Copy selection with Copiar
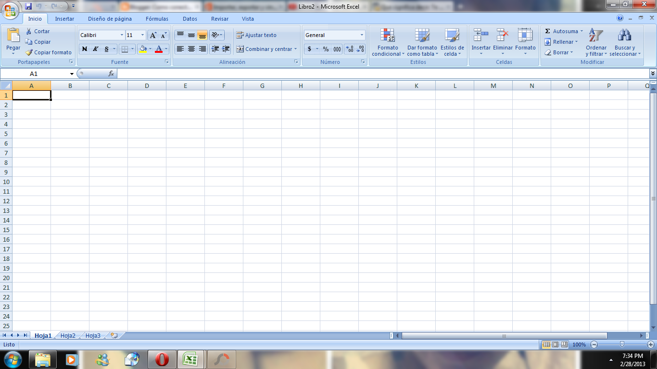Image resolution: width=657 pixels, height=369 pixels. [38, 42]
